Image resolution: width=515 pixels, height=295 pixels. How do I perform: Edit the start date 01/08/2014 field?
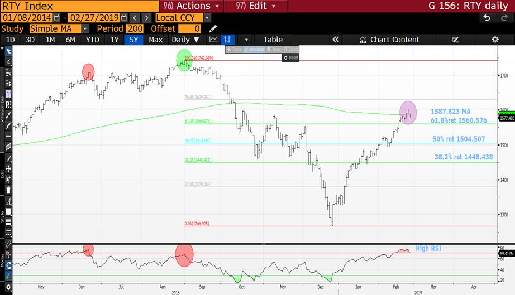tap(27, 18)
